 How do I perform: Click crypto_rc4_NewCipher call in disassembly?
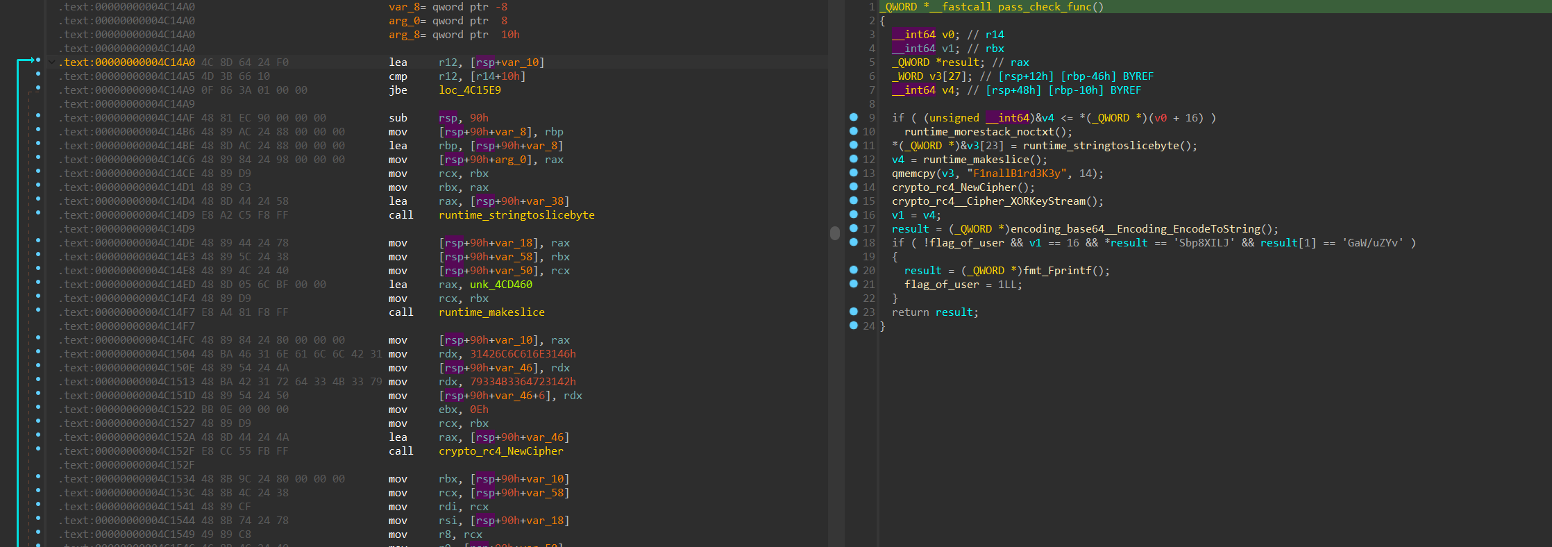coord(501,451)
